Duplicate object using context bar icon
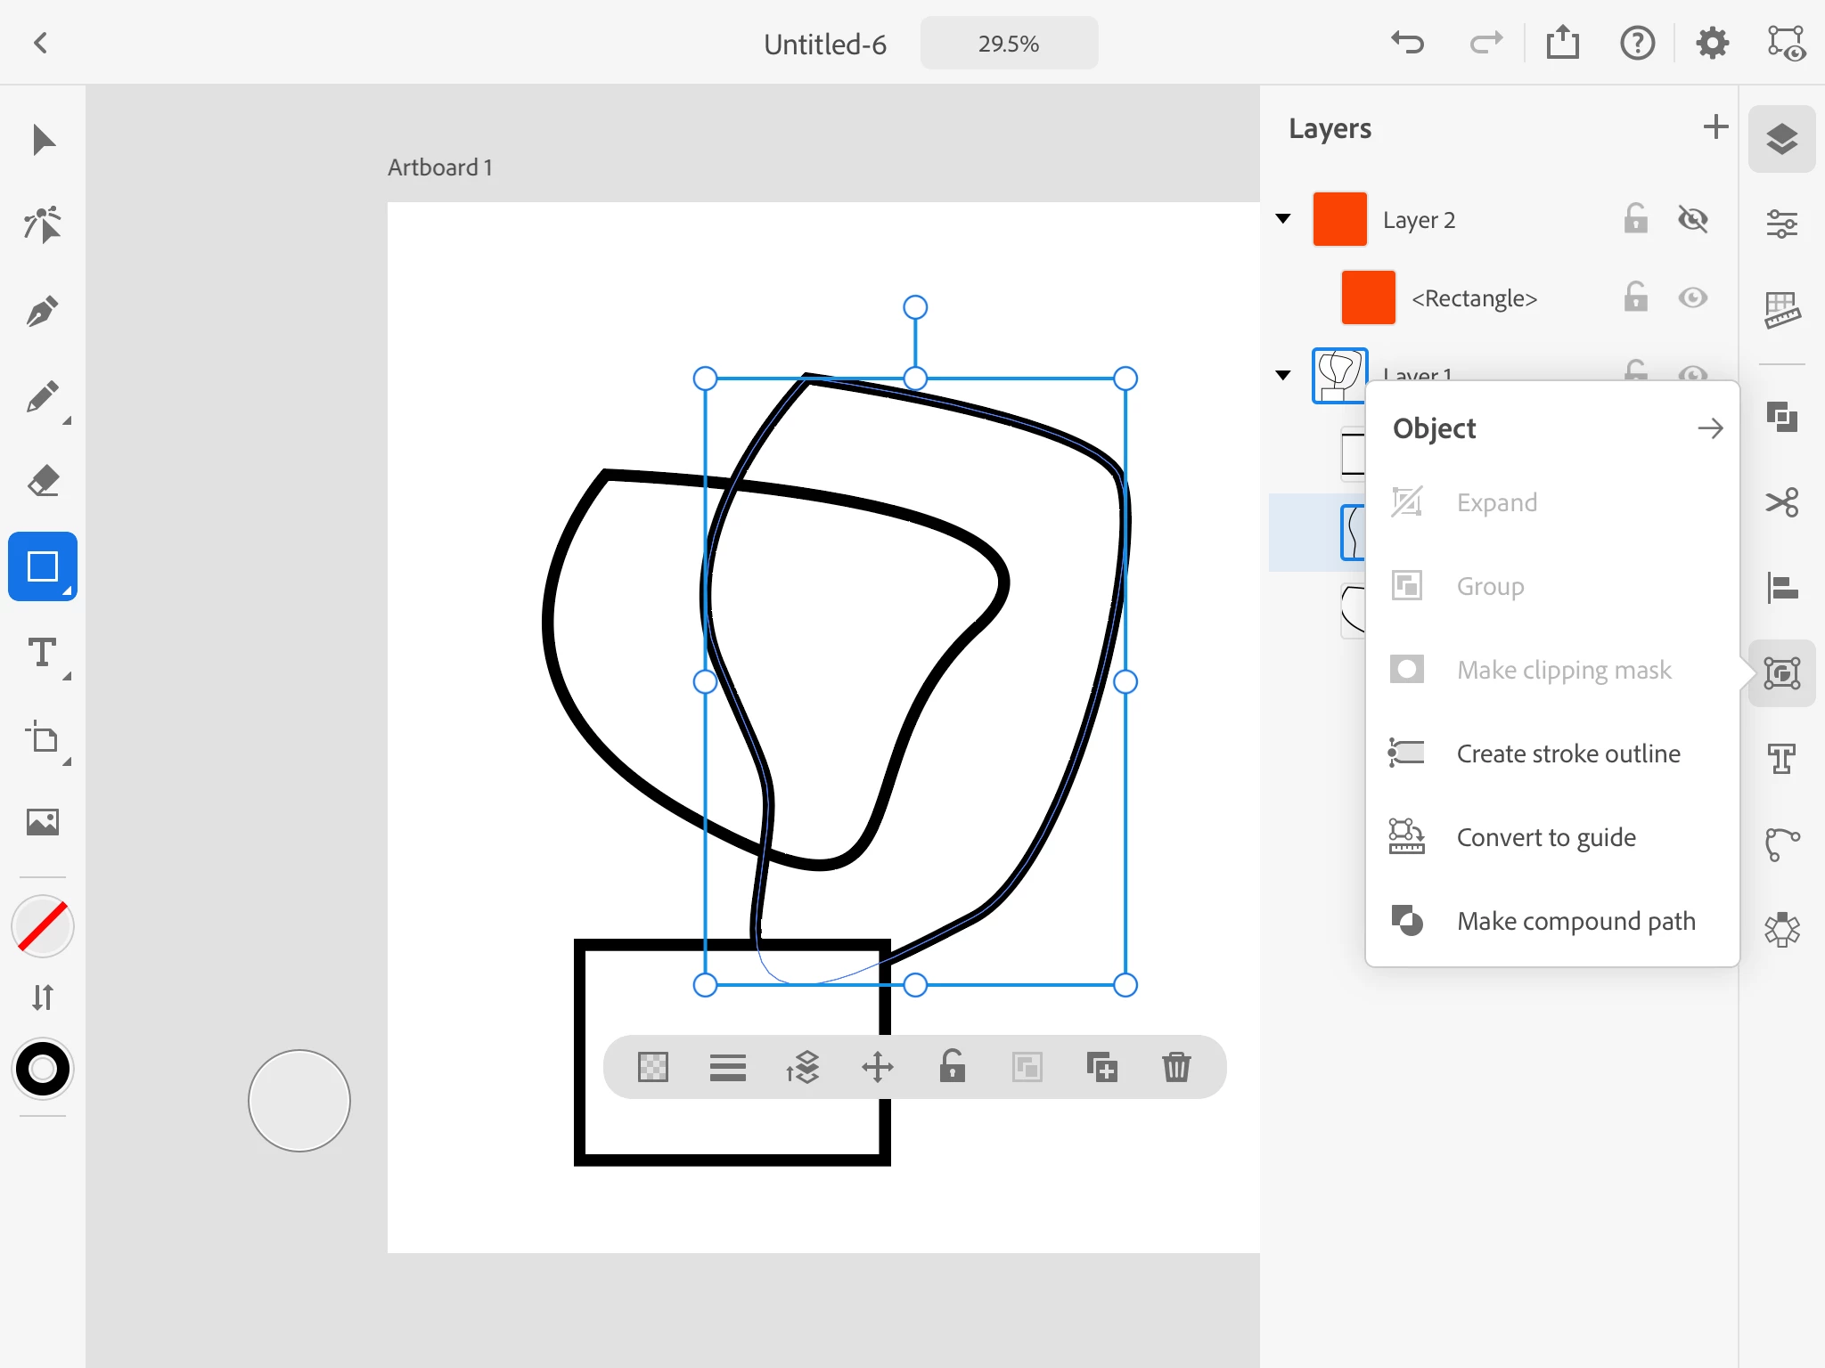Image resolution: width=1825 pixels, height=1368 pixels. [x=1101, y=1066]
